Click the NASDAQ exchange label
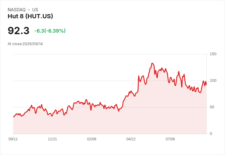This screenshot has width=225, height=155. click(x=17, y=10)
